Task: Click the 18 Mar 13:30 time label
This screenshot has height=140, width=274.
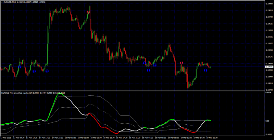Action: coord(109,138)
